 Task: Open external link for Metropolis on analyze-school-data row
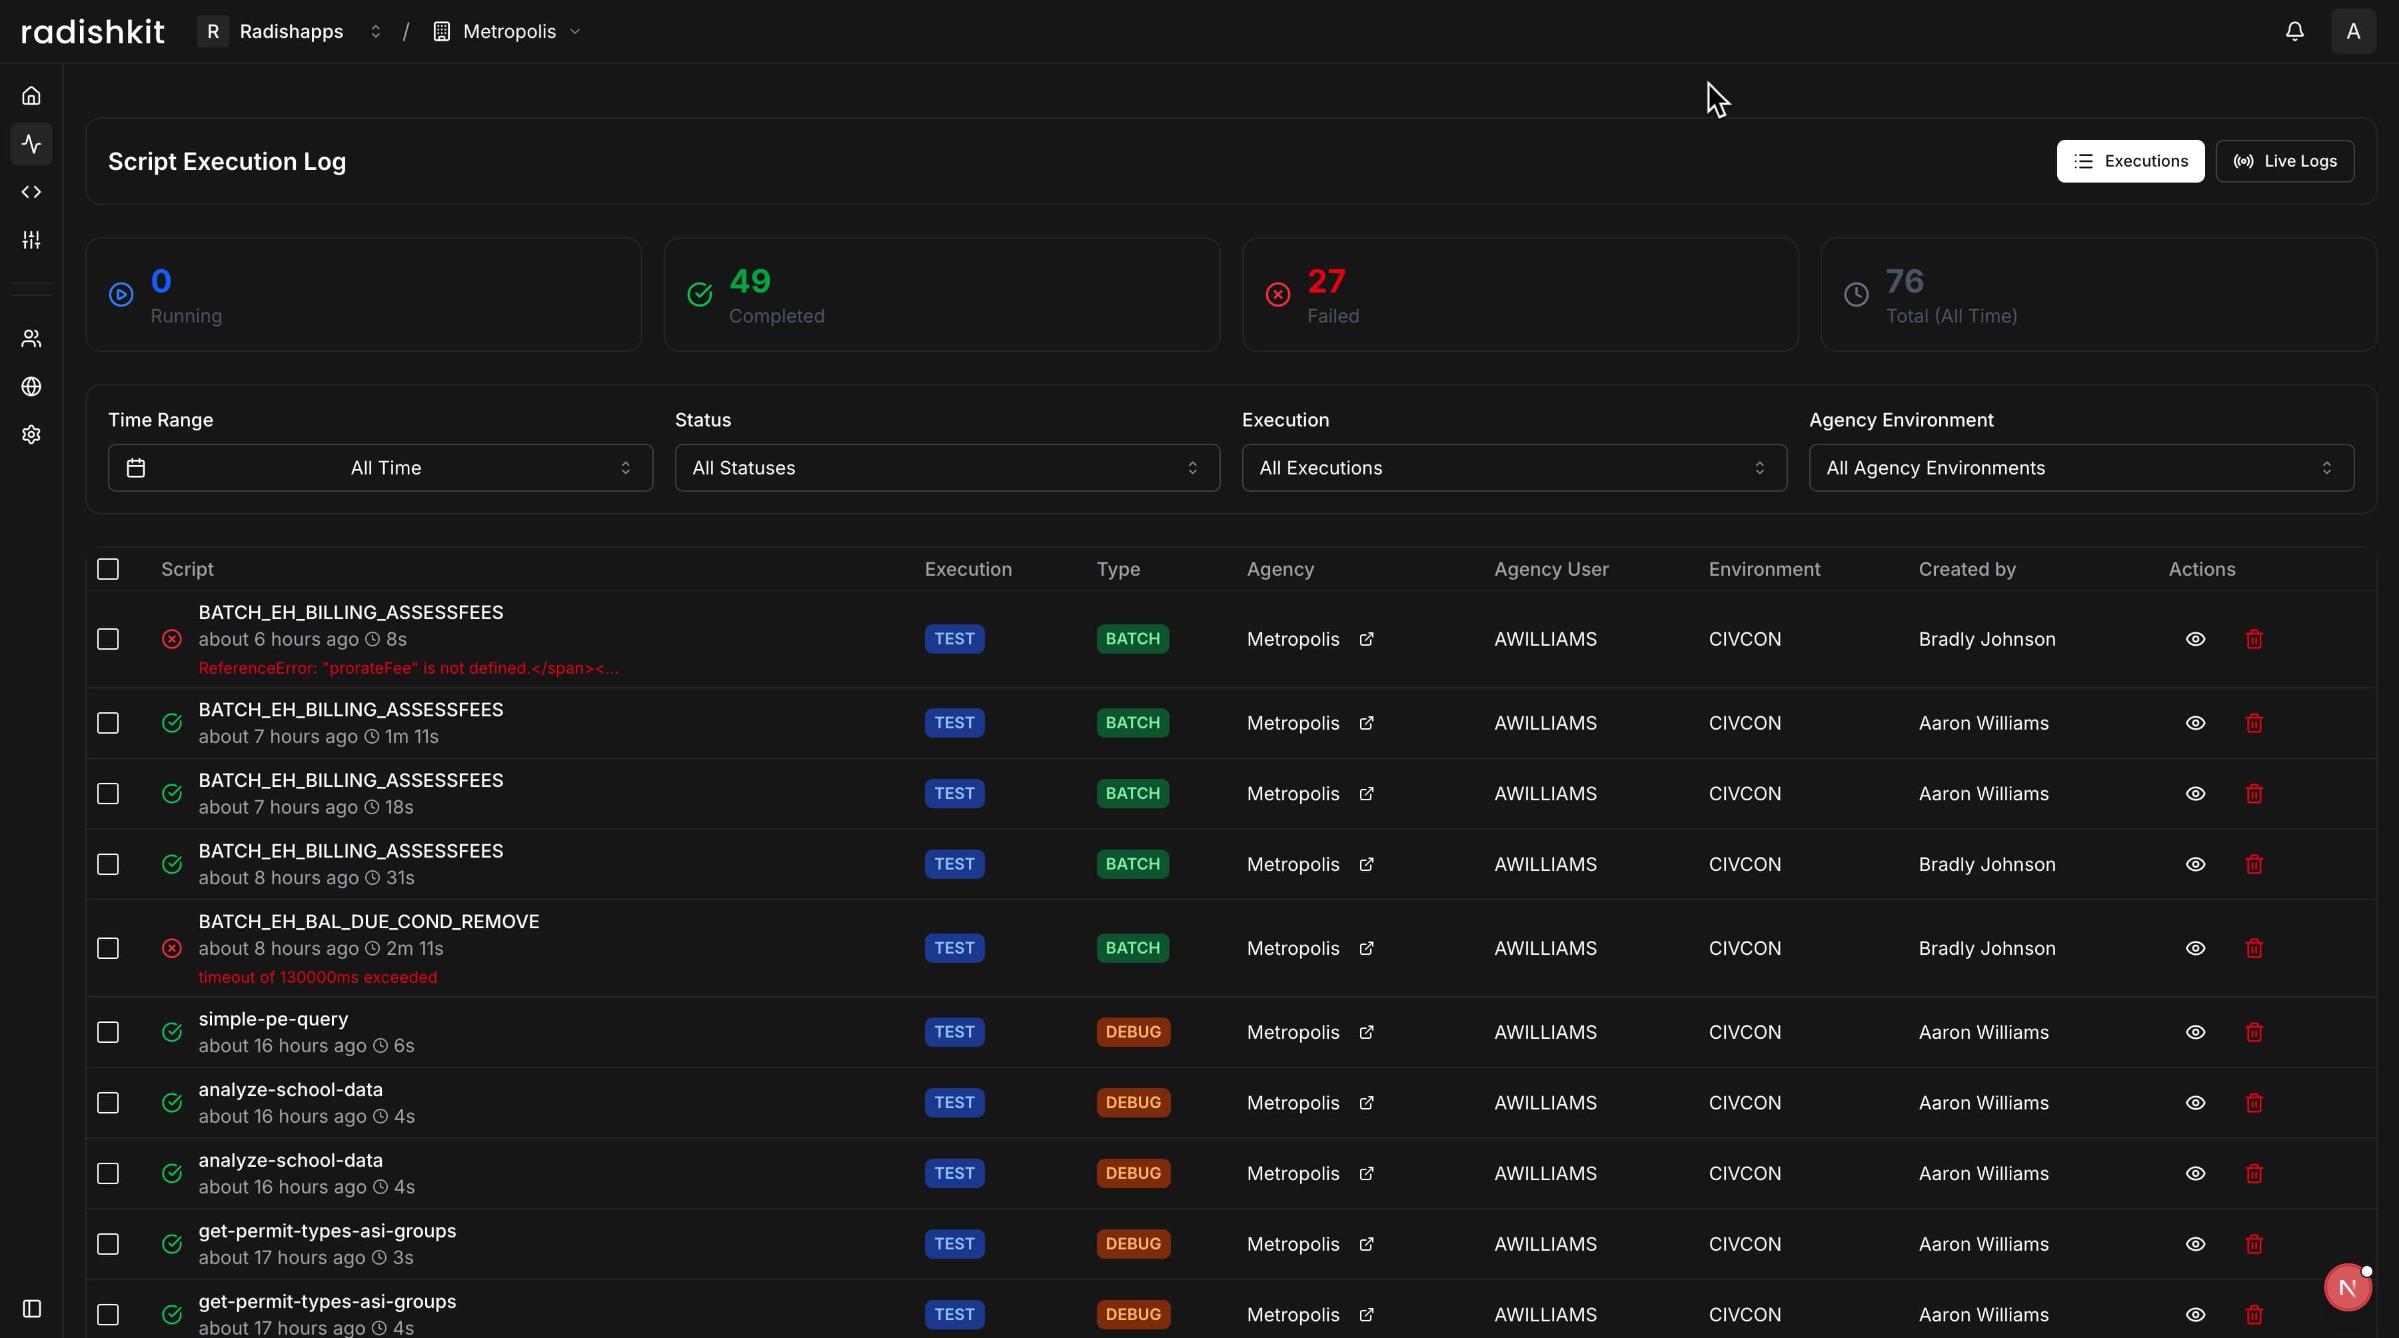(x=1367, y=1102)
